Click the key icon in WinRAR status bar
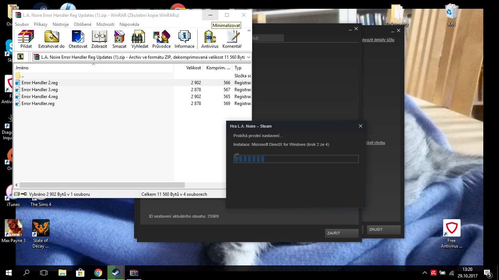Viewport: 499px width, 280px height. point(24,194)
